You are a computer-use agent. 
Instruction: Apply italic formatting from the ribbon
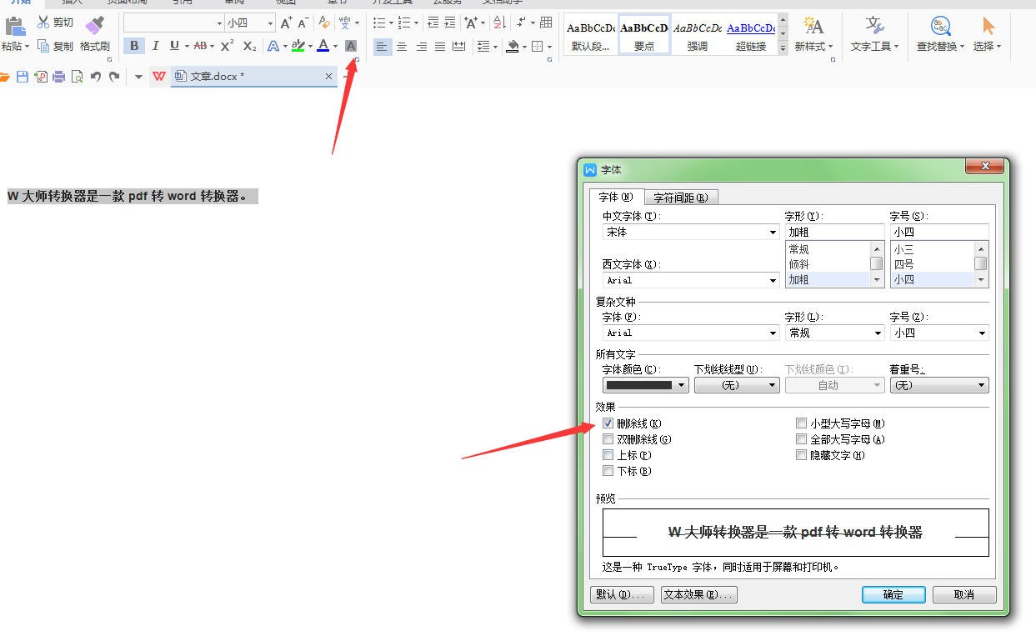pyautogui.click(x=155, y=46)
